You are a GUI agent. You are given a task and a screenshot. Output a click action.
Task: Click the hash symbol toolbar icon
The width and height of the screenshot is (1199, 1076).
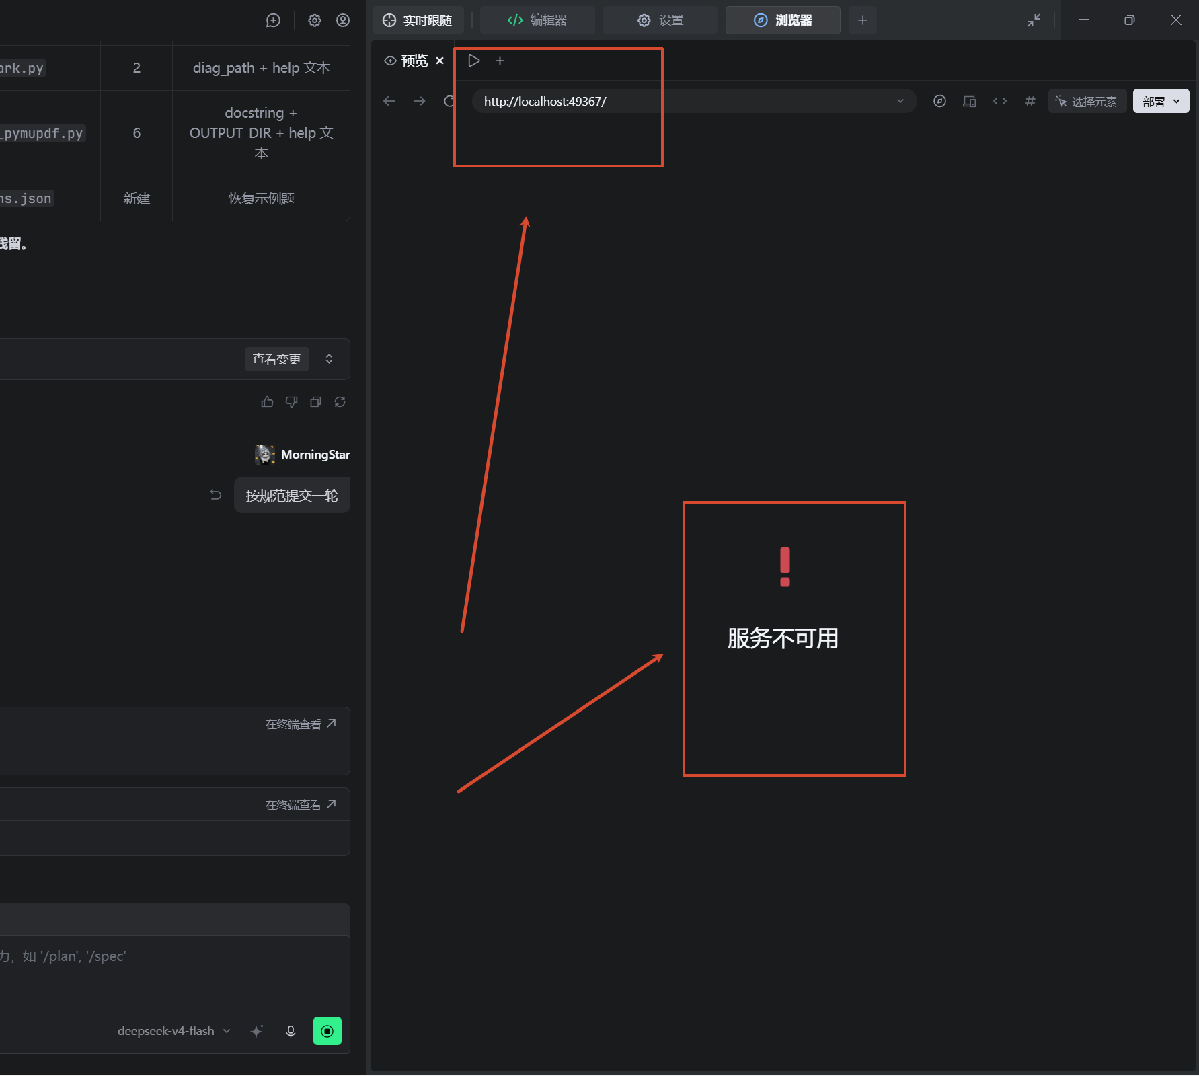click(1030, 101)
